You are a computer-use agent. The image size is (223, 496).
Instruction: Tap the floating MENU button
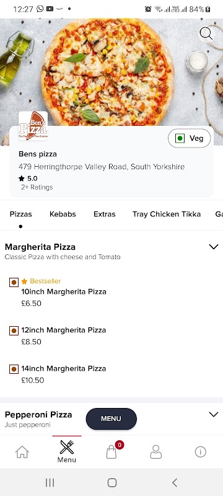coord(111,418)
